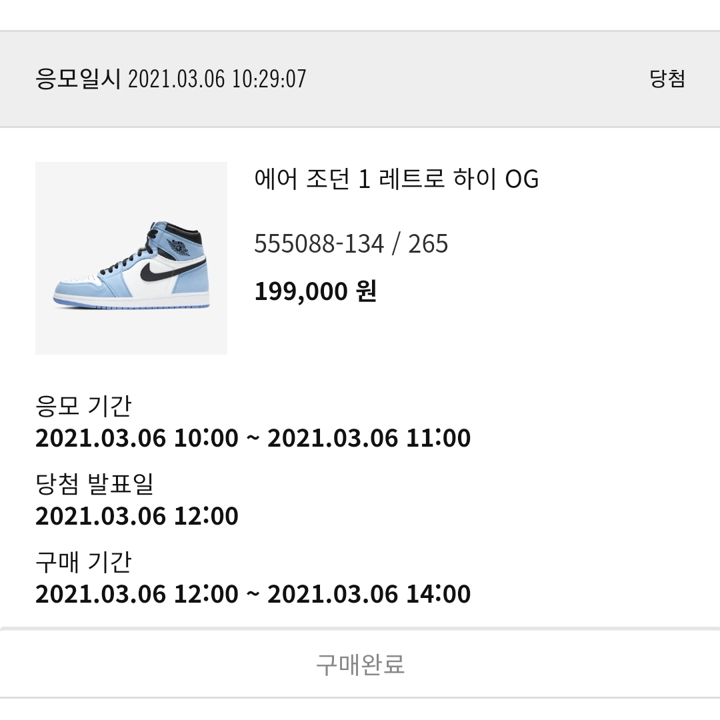Open the Air Jordan sneaker product thumbnail

(x=131, y=258)
